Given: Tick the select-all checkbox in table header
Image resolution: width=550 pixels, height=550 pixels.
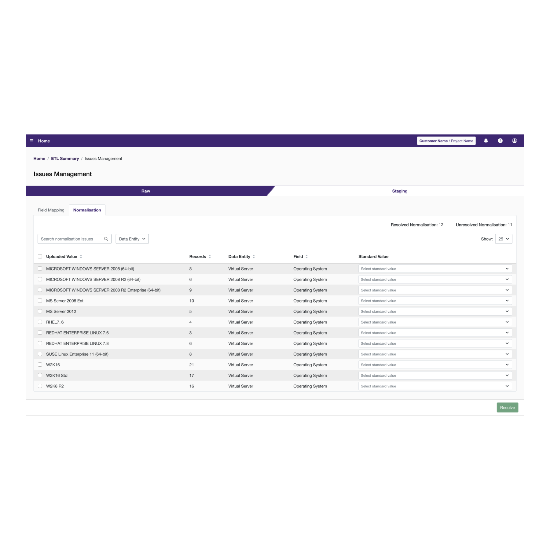Looking at the screenshot, I should tap(40, 256).
